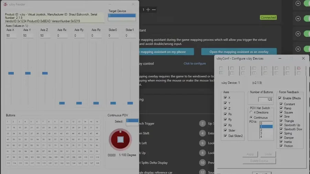The image size is (310, 174).
Task: Disable the Spring effect checkbox
Action: pyautogui.click(x=281, y=133)
